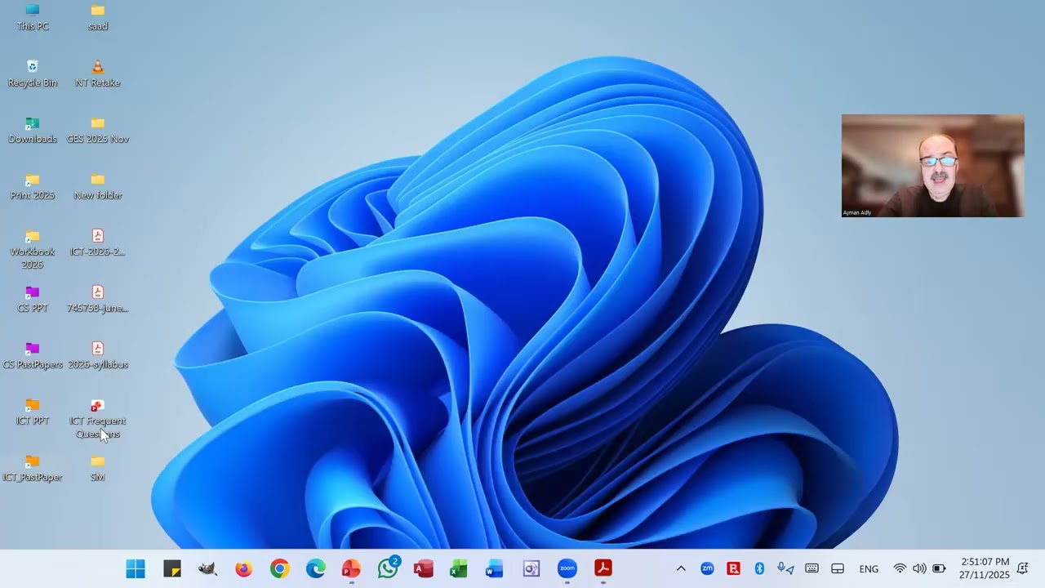Select the 2026-syllabus PDF file

(x=98, y=355)
